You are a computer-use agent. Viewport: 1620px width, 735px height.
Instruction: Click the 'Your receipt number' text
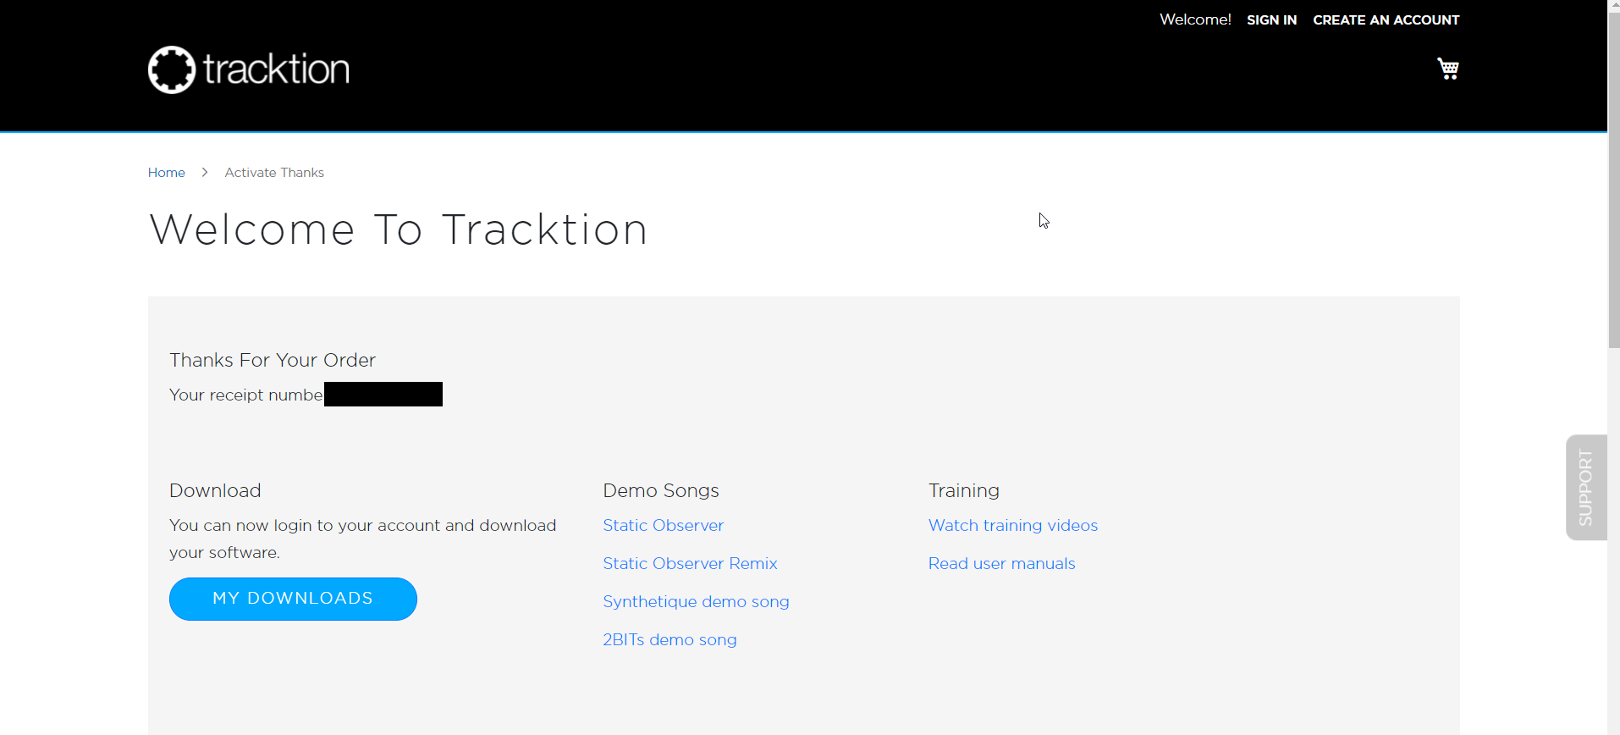(x=246, y=395)
